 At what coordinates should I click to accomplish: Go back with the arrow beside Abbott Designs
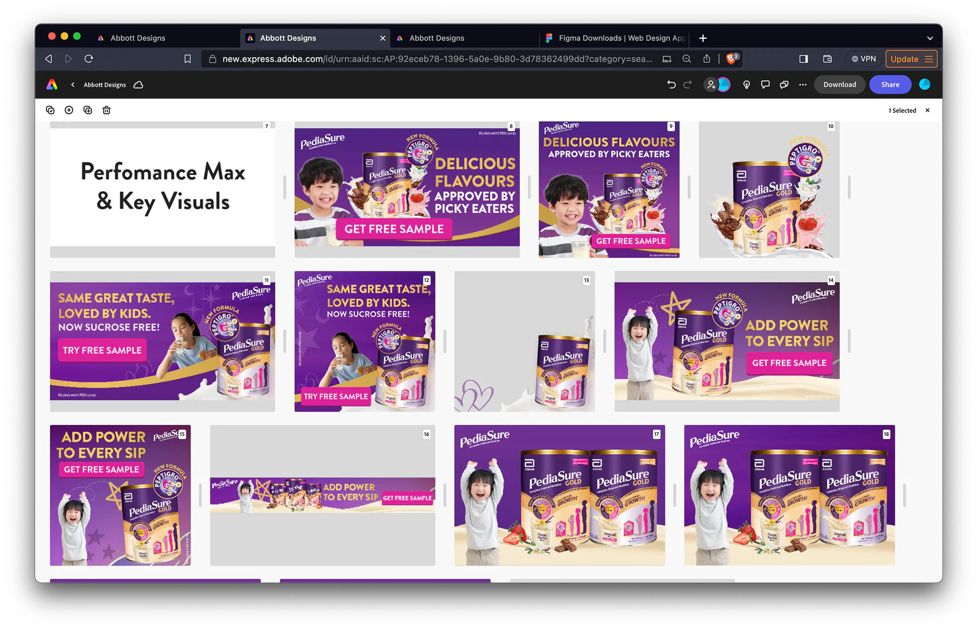pyautogui.click(x=73, y=84)
